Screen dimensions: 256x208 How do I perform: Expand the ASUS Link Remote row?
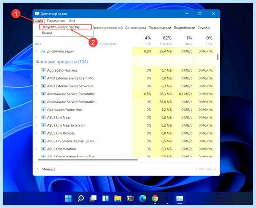pos(37,133)
